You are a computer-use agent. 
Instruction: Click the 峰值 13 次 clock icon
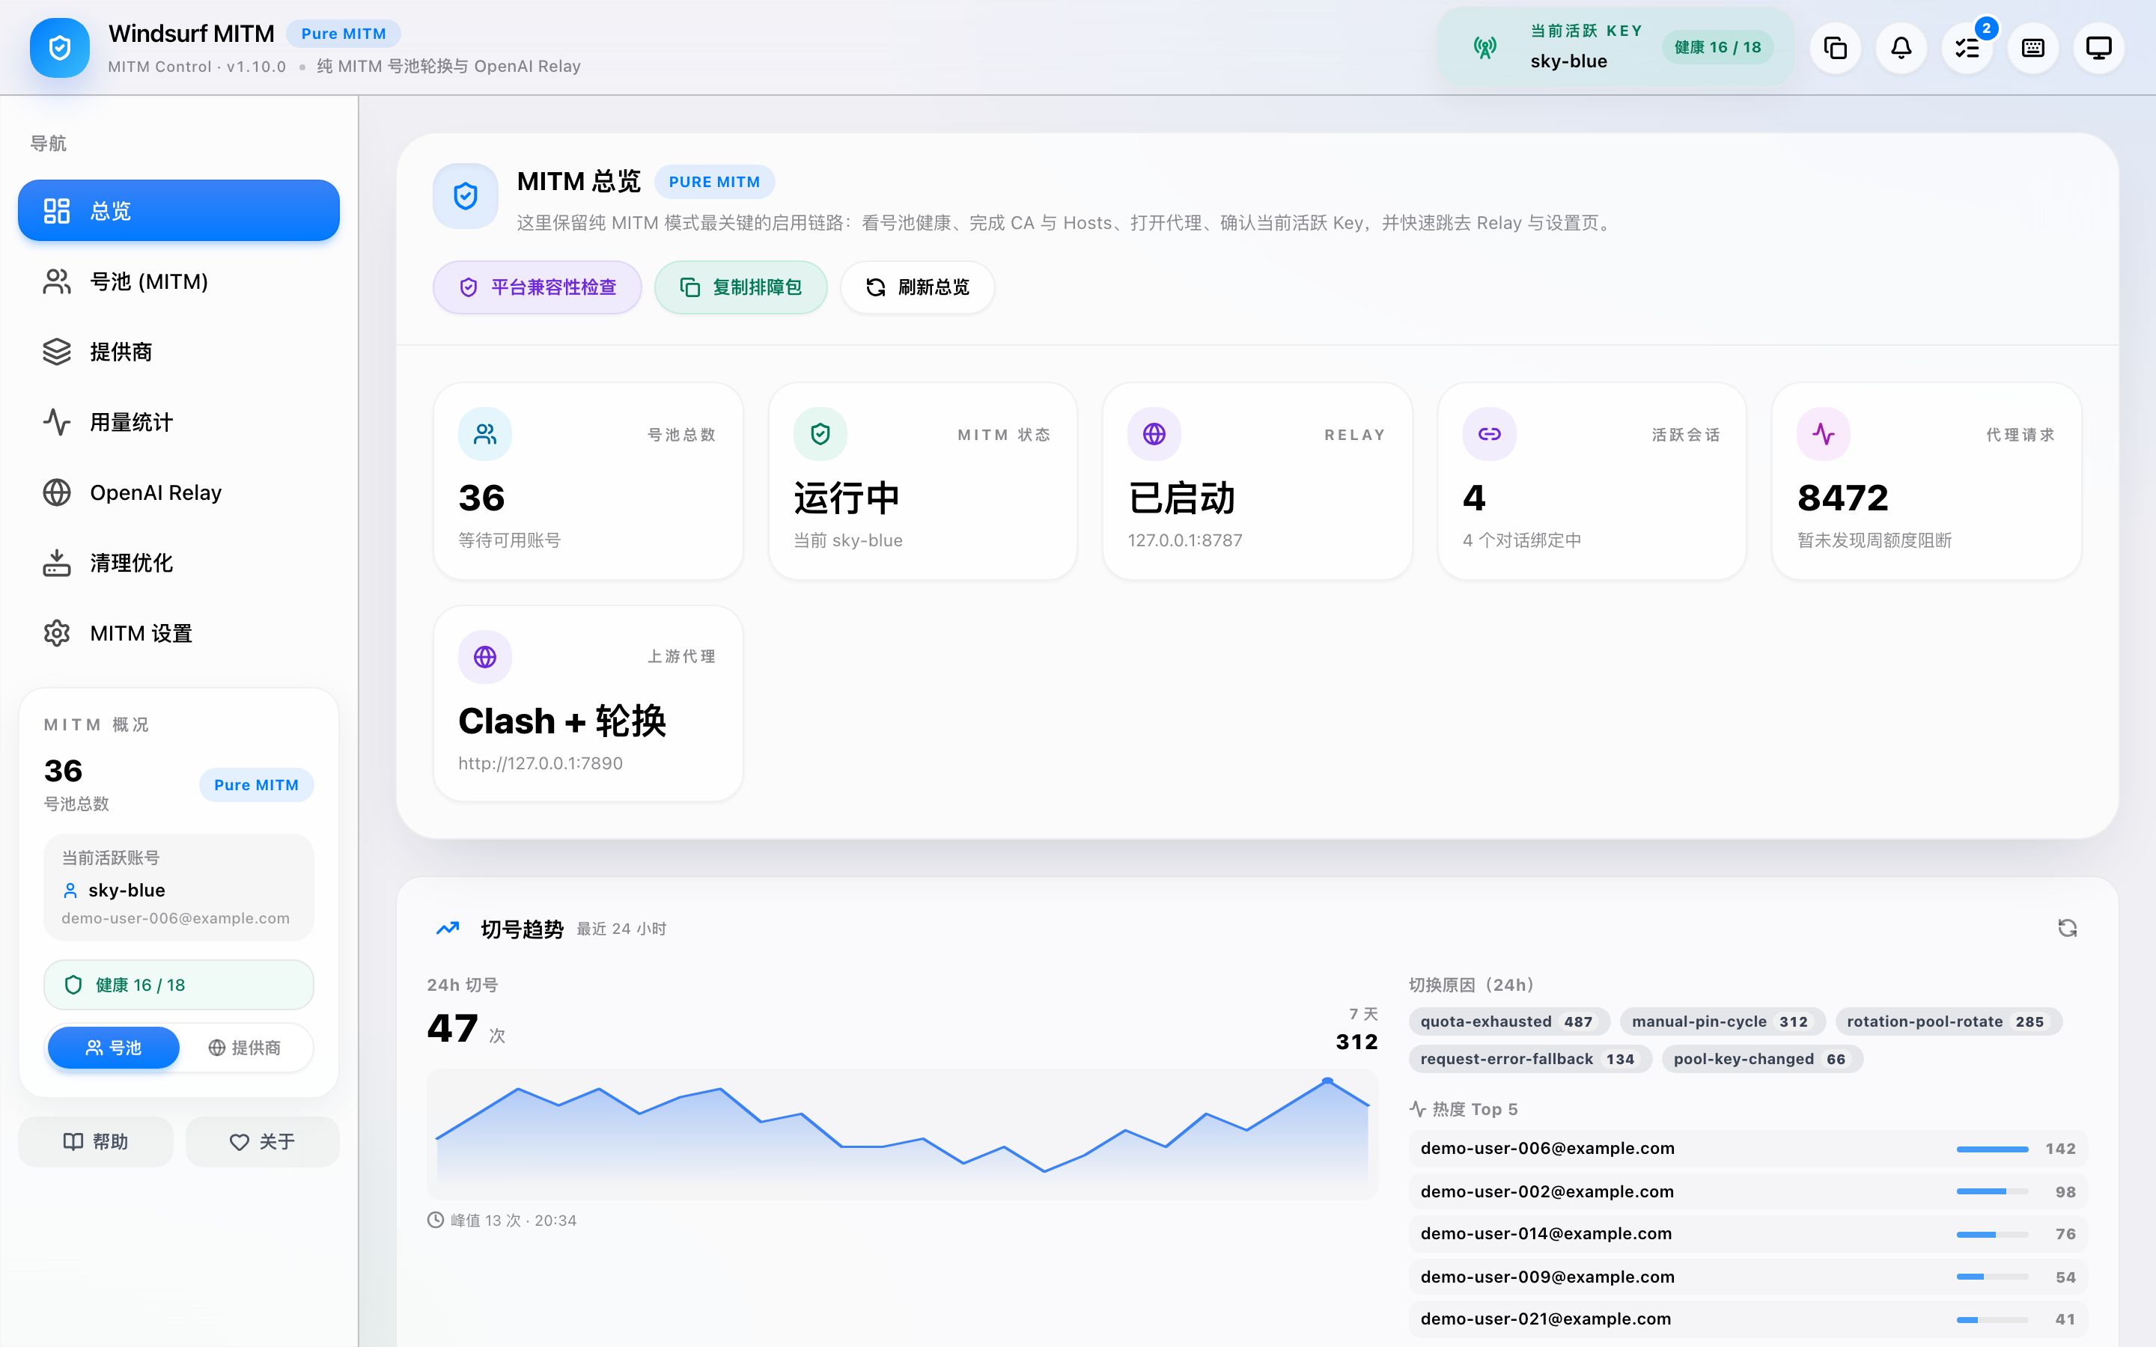[436, 1220]
